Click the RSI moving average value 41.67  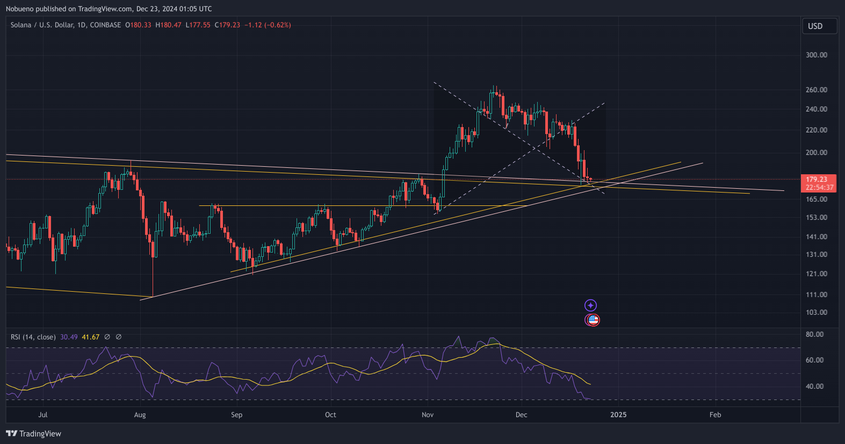91,337
